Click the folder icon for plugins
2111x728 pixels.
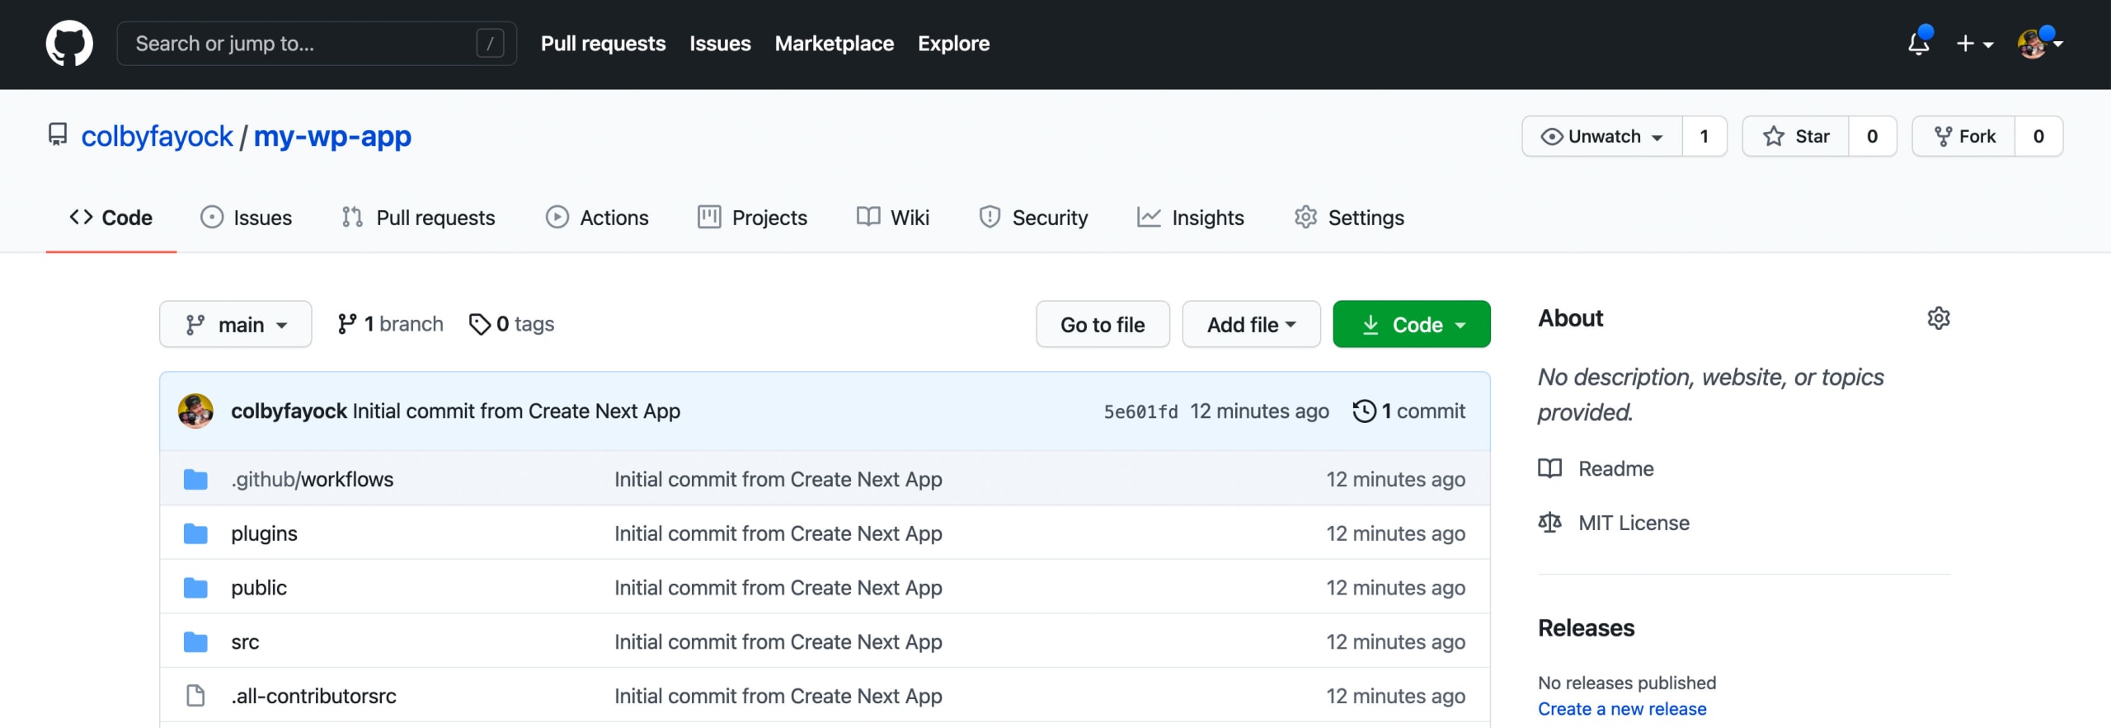(195, 533)
